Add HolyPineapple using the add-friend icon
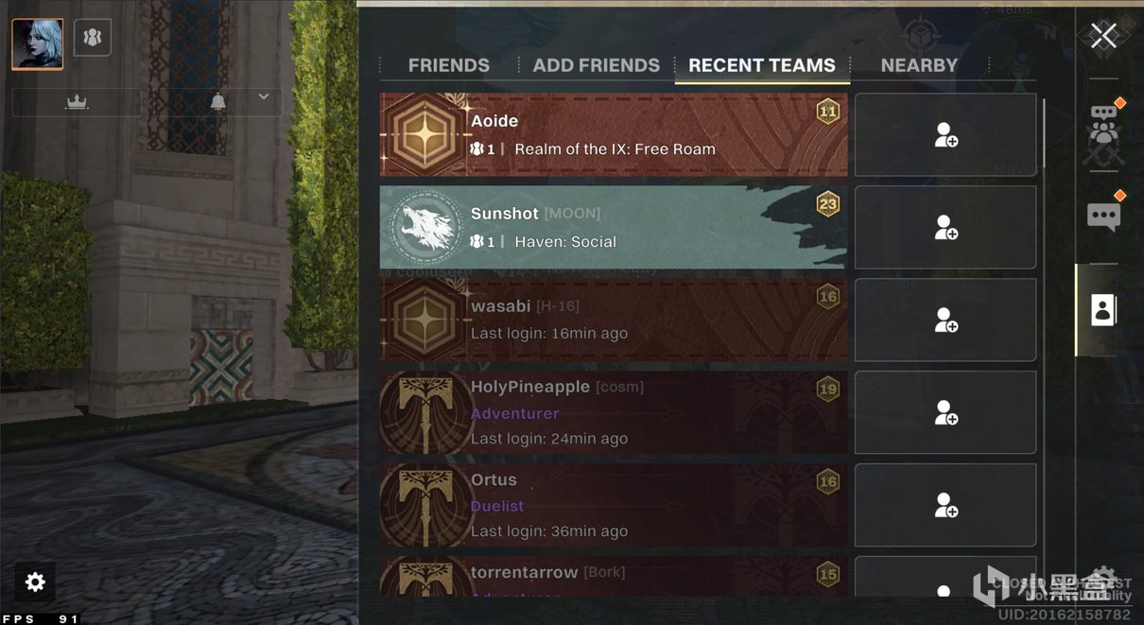The image size is (1144, 625). pos(945,412)
